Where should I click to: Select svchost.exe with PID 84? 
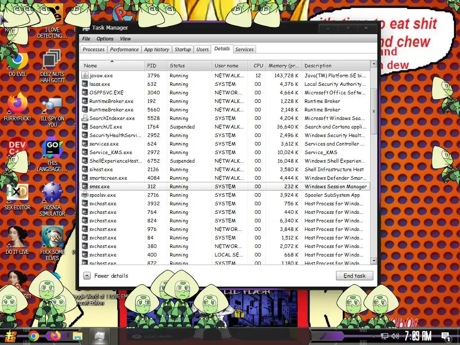[225, 237]
